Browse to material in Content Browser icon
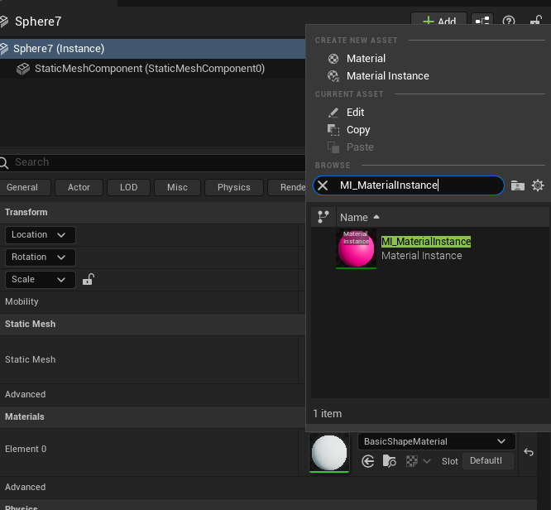Viewport: 551px width, 510px height. [389, 461]
